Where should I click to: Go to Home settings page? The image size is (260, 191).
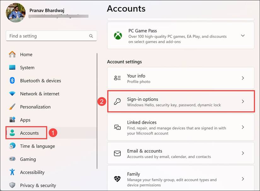26,54
